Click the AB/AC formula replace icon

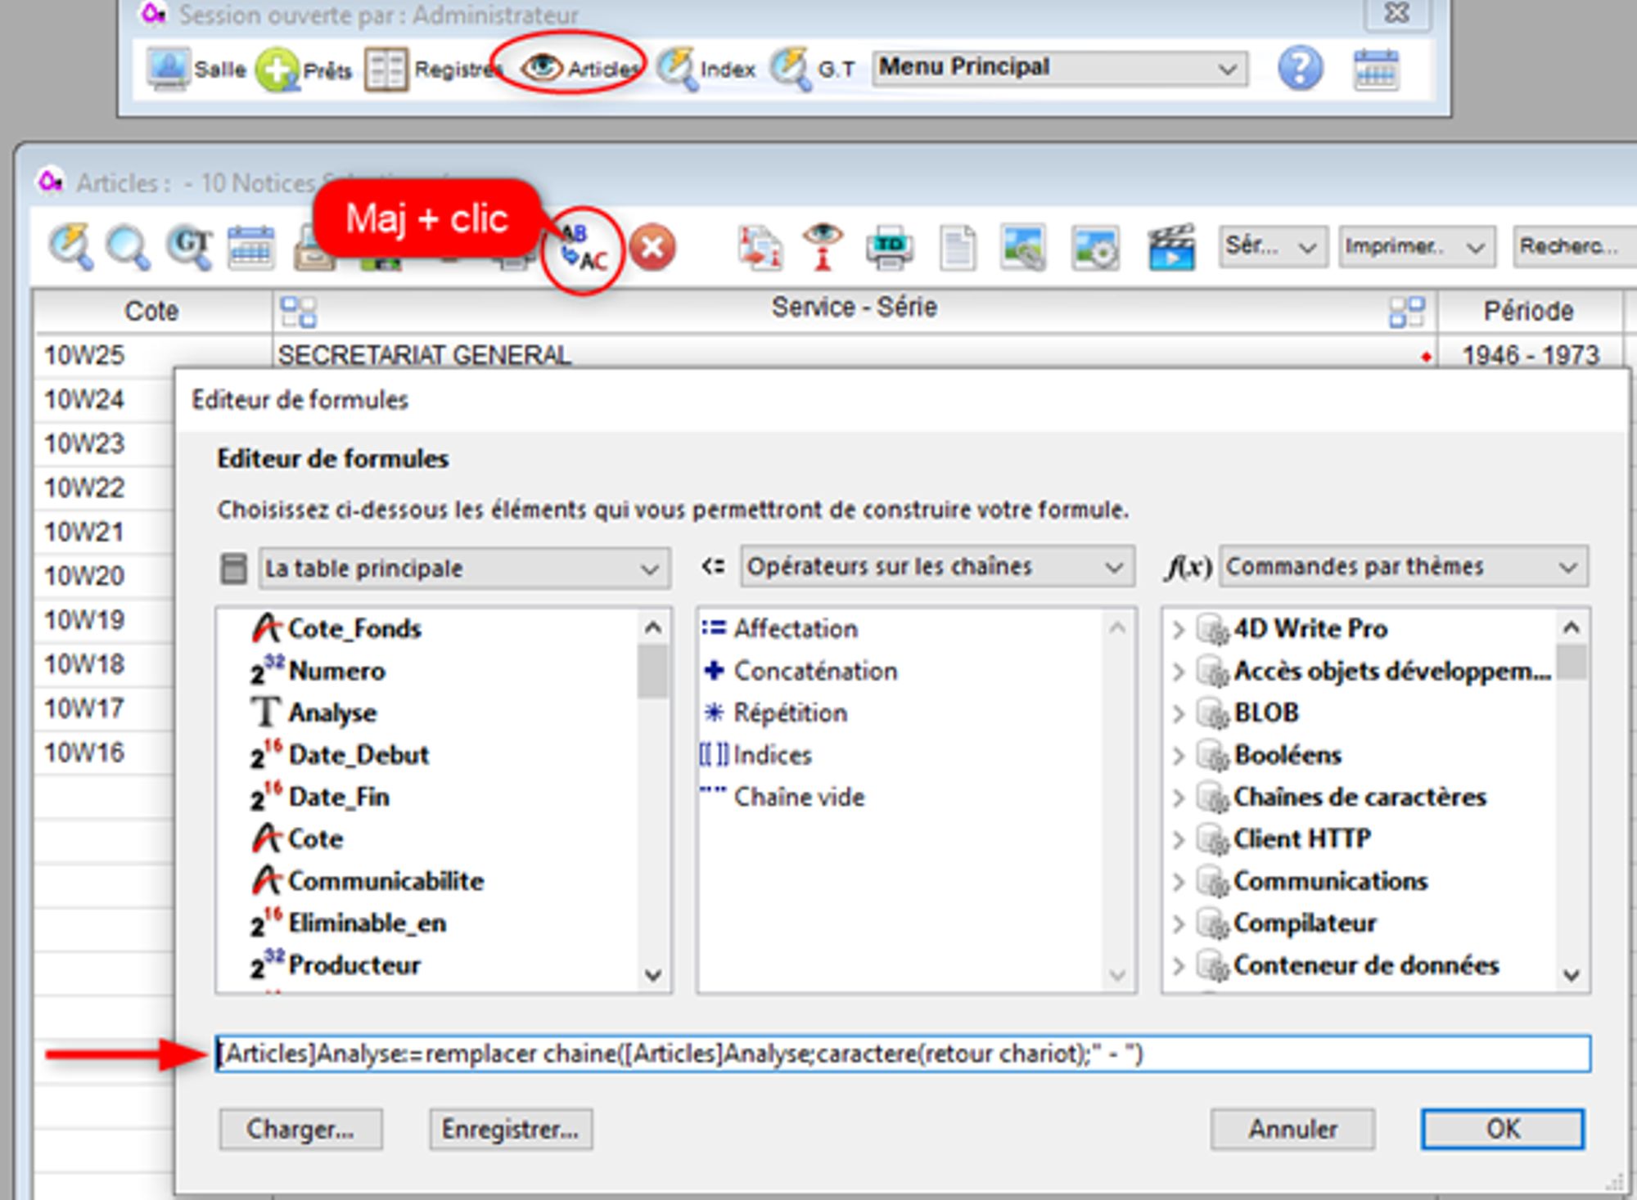(583, 249)
